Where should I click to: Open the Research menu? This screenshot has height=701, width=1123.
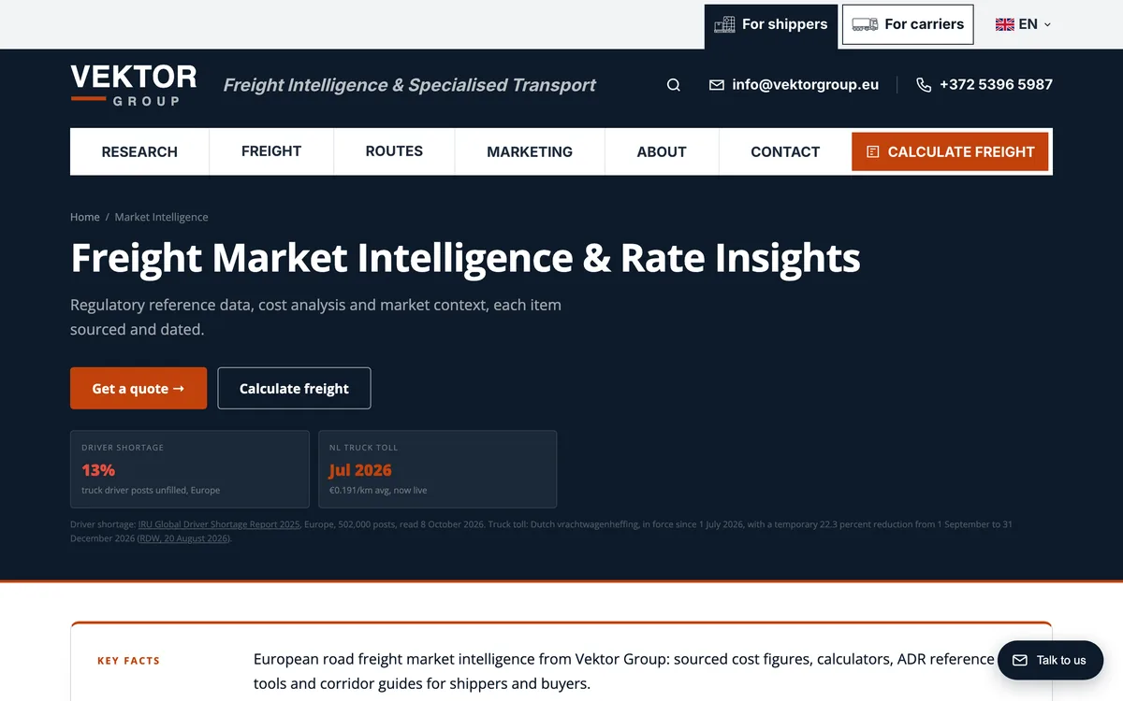point(139,151)
